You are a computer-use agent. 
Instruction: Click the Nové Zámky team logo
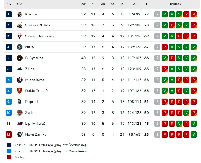[20, 134]
